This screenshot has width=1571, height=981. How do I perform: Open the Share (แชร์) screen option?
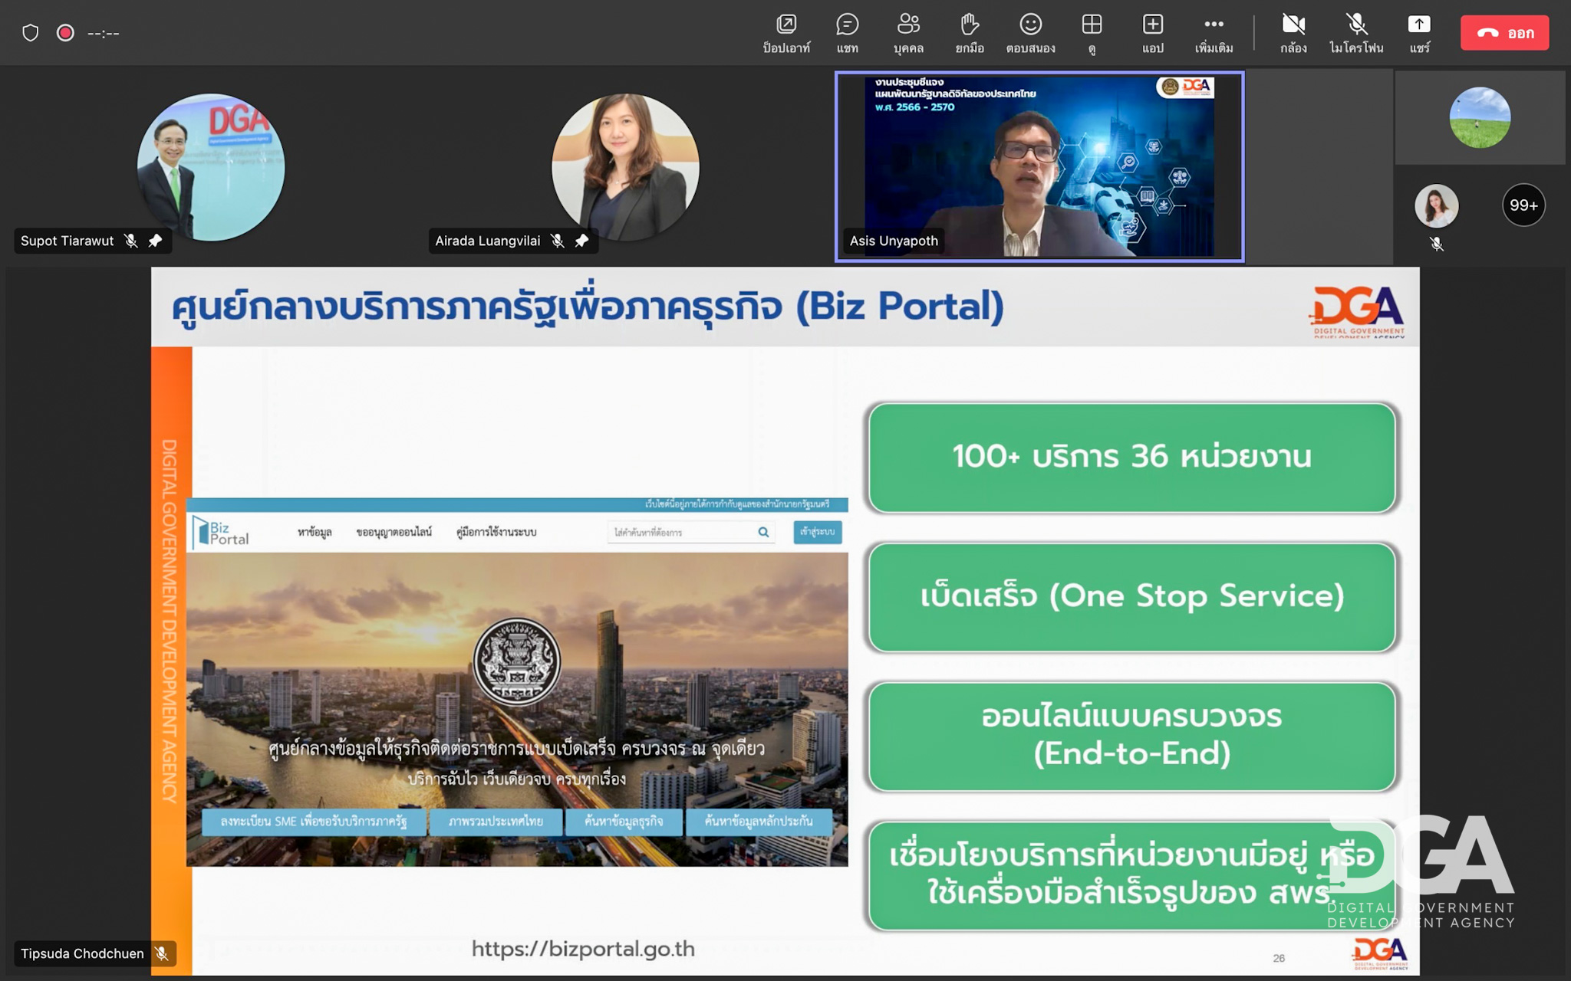1419,34
